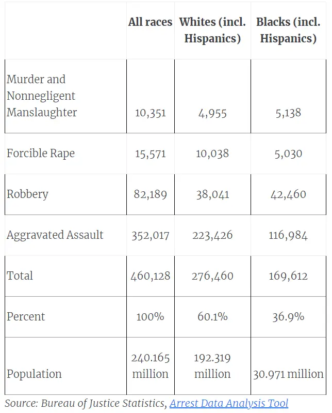Click the 'Total' row label
The image size is (332, 413).
(20, 276)
